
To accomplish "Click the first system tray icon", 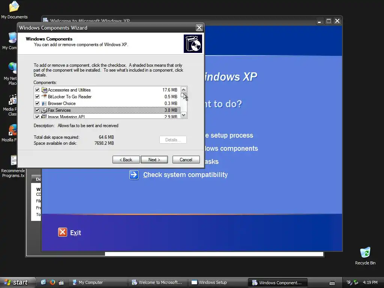I will pyautogui.click(x=349, y=282).
